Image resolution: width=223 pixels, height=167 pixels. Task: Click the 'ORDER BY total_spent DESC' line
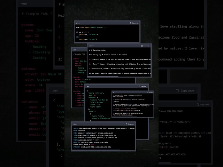click(x=92, y=147)
